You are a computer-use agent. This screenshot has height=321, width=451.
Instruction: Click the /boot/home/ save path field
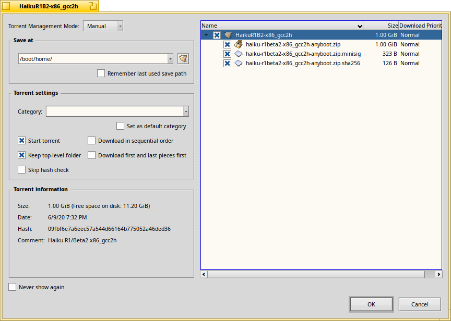(93, 59)
